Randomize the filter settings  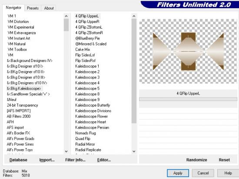point(196,160)
